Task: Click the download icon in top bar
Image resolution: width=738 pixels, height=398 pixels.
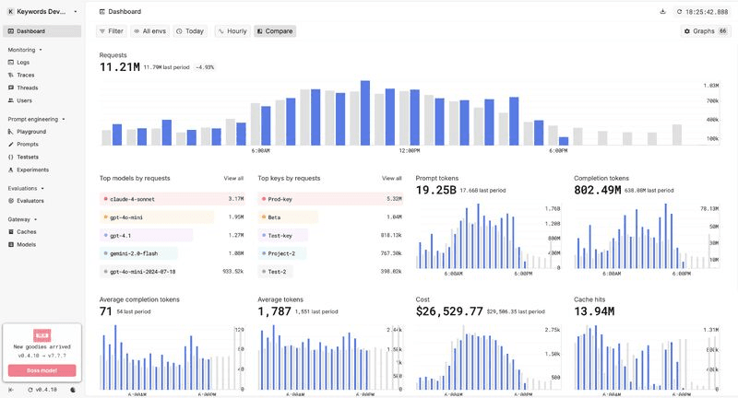Action: [662, 12]
